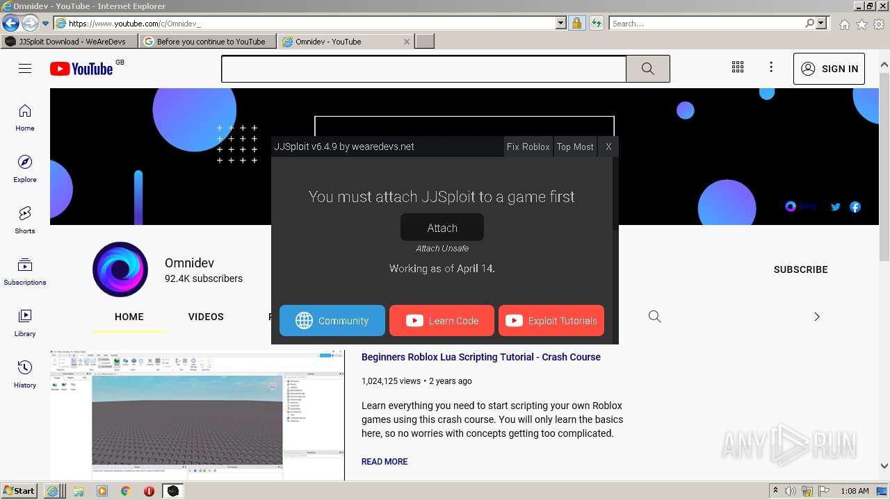Close the JJSploit window with X
Viewport: 890px width, 500px height.
coord(608,147)
